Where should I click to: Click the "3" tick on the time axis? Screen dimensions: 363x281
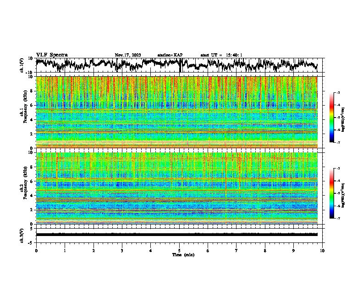(x=122, y=251)
